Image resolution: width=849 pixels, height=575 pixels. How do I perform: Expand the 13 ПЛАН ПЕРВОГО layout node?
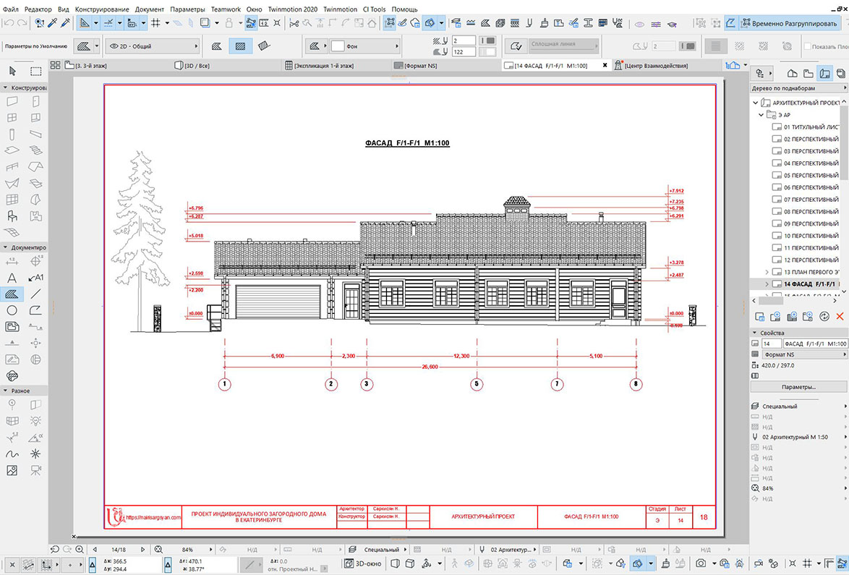point(767,272)
